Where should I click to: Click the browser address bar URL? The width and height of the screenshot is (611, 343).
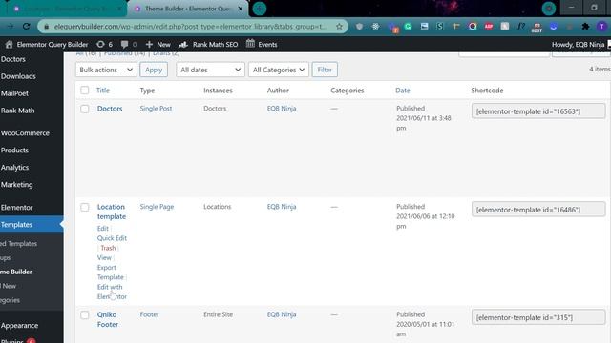pyautogui.click(x=191, y=27)
